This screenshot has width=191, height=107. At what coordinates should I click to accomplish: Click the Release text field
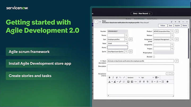162,35
